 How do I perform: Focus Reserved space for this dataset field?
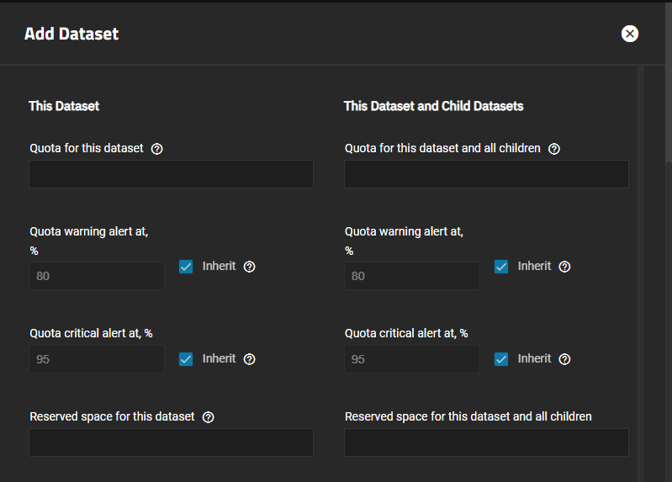click(171, 442)
